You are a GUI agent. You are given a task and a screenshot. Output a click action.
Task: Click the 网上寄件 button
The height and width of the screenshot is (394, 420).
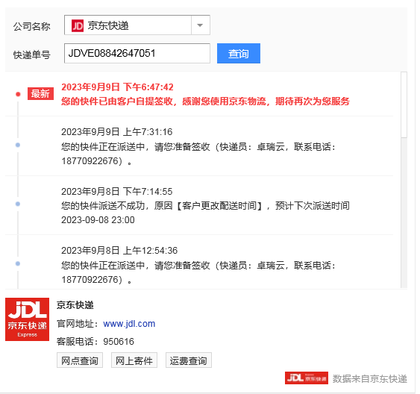coord(134,360)
